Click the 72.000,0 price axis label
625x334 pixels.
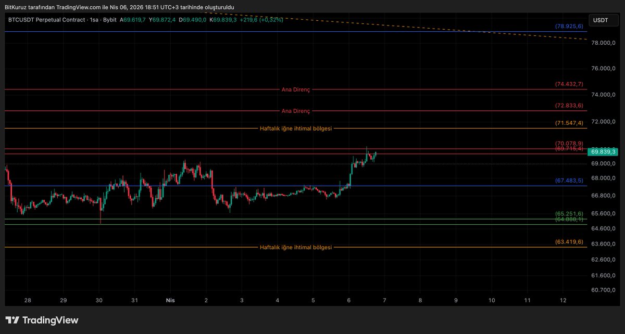pos(604,122)
